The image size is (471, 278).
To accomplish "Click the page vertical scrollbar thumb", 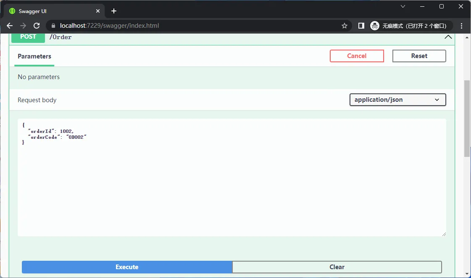I will pyautogui.click(x=467, y=118).
